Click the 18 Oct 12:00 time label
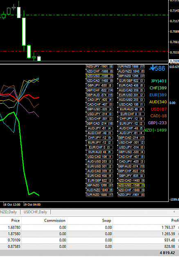 (x=12, y=204)
